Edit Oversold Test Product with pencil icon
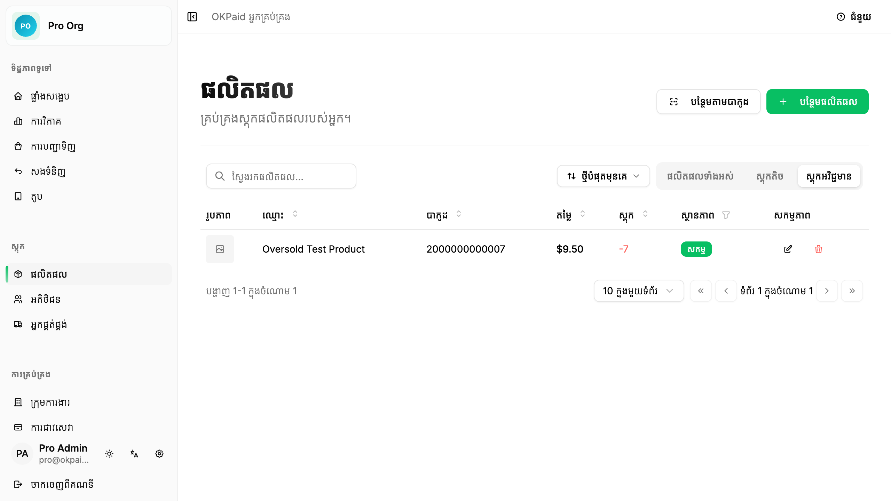Image resolution: width=891 pixels, height=501 pixels. 788,249
